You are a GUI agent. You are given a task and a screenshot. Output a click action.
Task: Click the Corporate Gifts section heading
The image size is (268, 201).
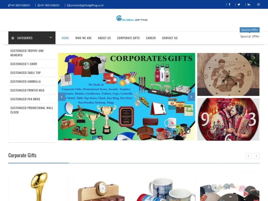coord(22,155)
